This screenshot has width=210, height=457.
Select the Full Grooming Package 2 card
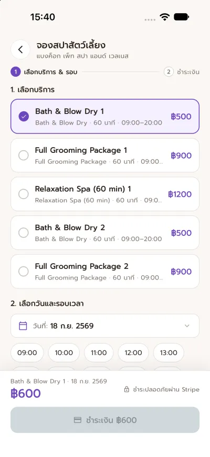pos(105,272)
